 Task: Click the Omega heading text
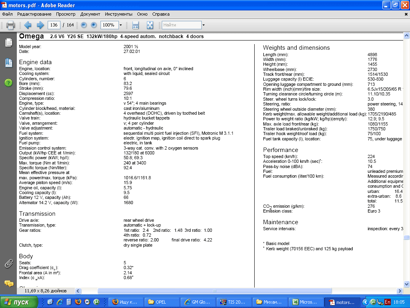(x=31, y=36)
